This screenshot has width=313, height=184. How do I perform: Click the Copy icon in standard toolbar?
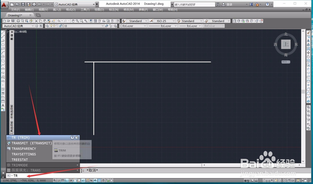pyautogui.click(x=40, y=21)
